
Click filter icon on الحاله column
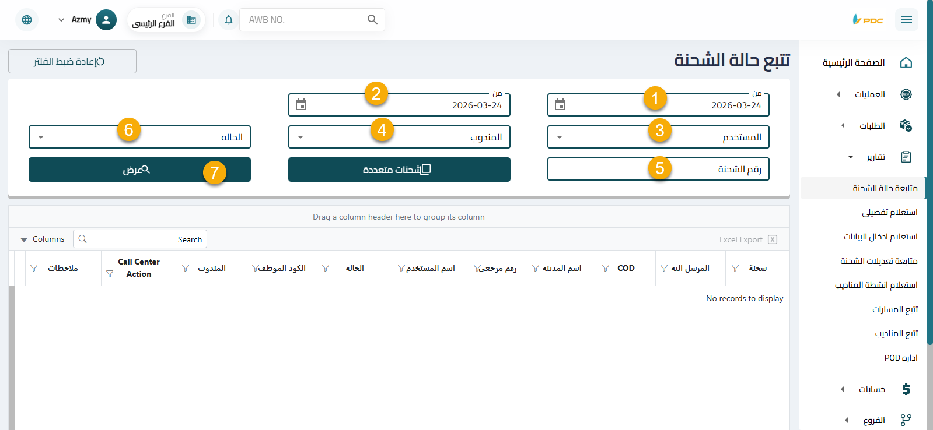(x=326, y=268)
